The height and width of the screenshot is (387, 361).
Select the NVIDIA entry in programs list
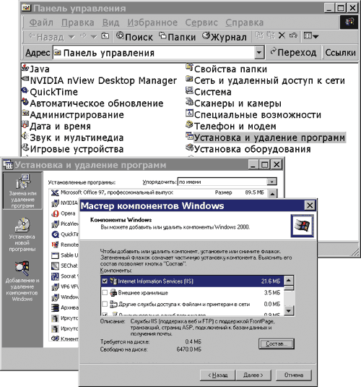click(x=64, y=203)
